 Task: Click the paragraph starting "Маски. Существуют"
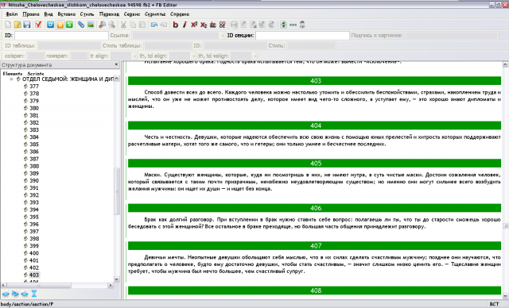[x=314, y=182]
